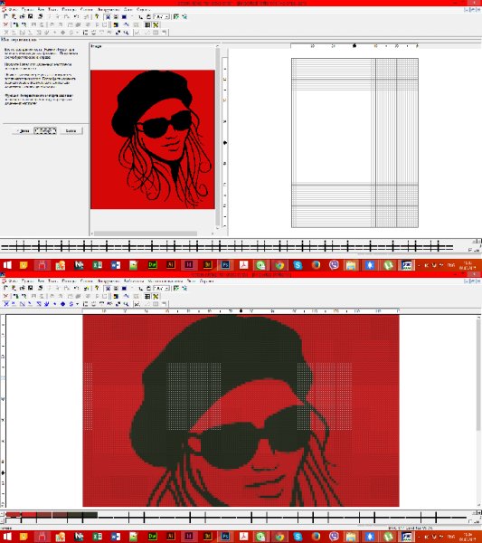
Task: Select the third dark red palette swatch
Action: click(44, 515)
